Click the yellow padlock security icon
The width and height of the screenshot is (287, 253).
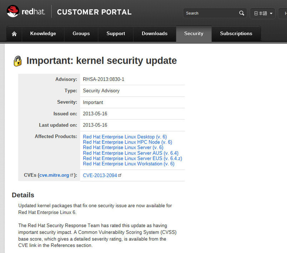[x=18, y=61]
